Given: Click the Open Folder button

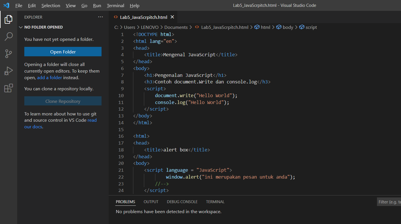Looking at the screenshot, I should (63, 52).
